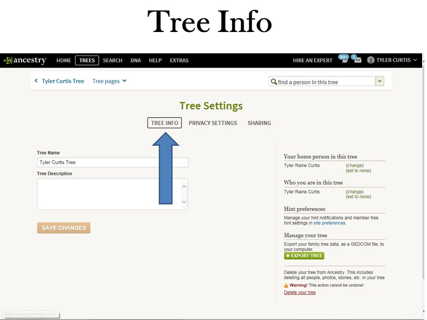
Task: Click the magnifier icon in person search
Action: 274,82
